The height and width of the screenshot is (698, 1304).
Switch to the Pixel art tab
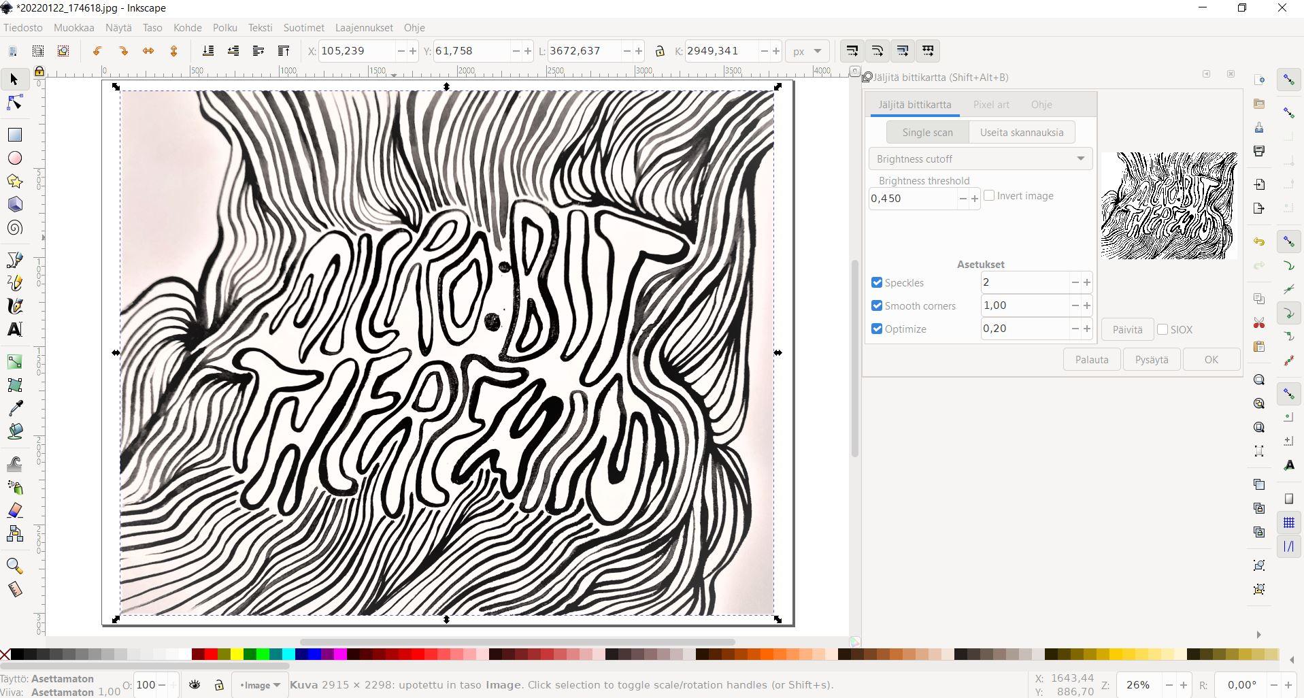pyautogui.click(x=991, y=104)
